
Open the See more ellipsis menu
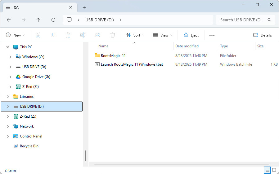(212, 35)
